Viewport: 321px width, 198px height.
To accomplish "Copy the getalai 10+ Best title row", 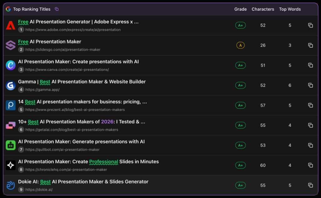I will pyautogui.click(x=310, y=125).
